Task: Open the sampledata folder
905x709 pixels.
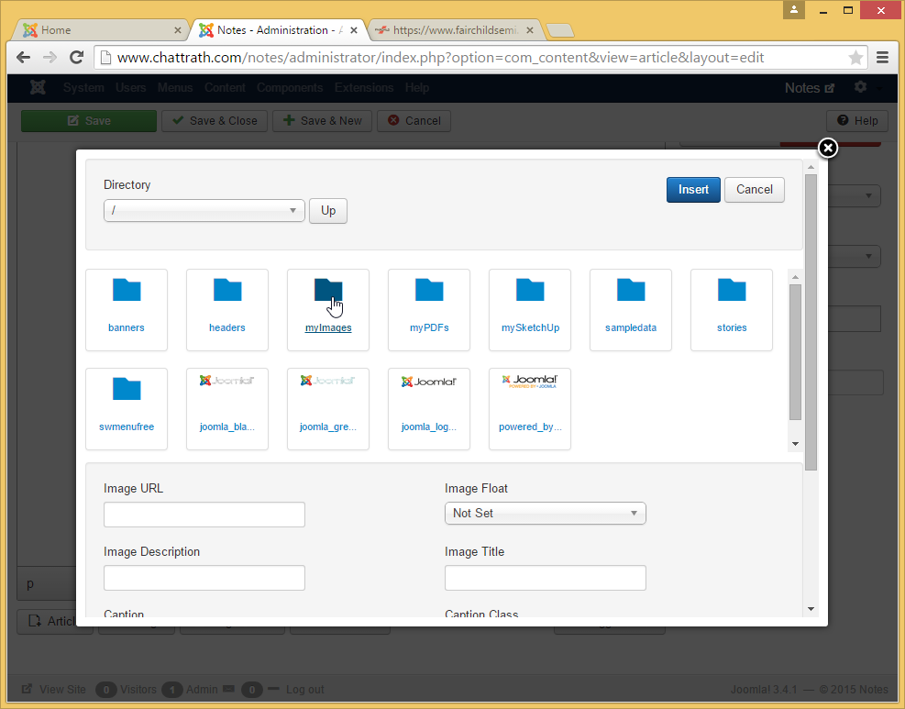Action: 630,292
